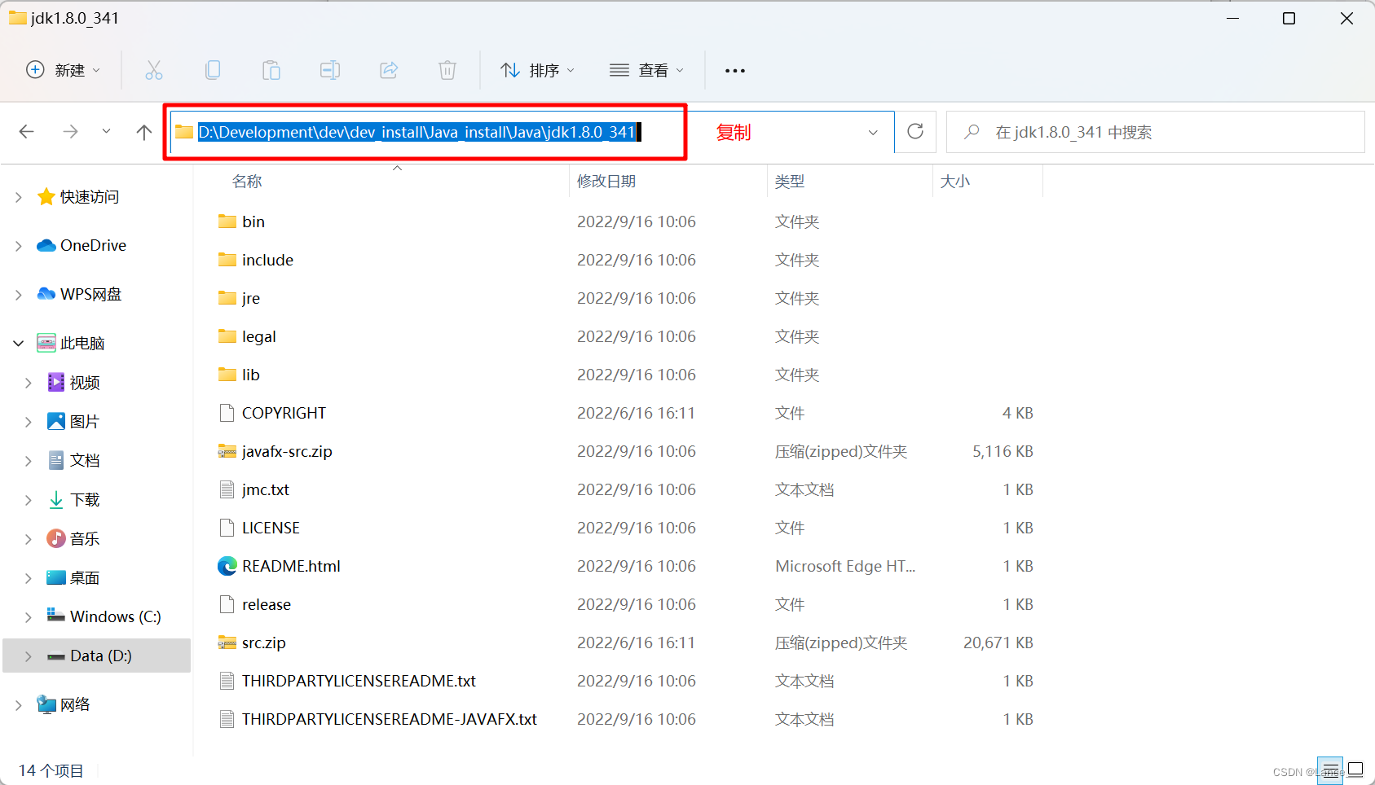Screen dimensions: 1375x785
Task: Click the Copy icon in toolbar
Action: [213, 70]
